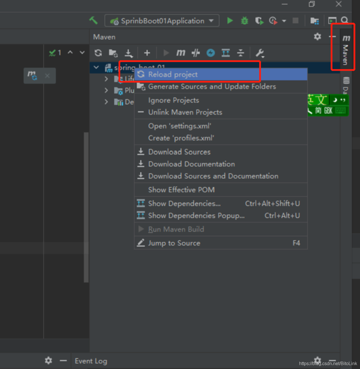Click Generate Sources and Update Folders toolbar icon
This screenshot has height=369, width=360.
pyautogui.click(x=113, y=53)
